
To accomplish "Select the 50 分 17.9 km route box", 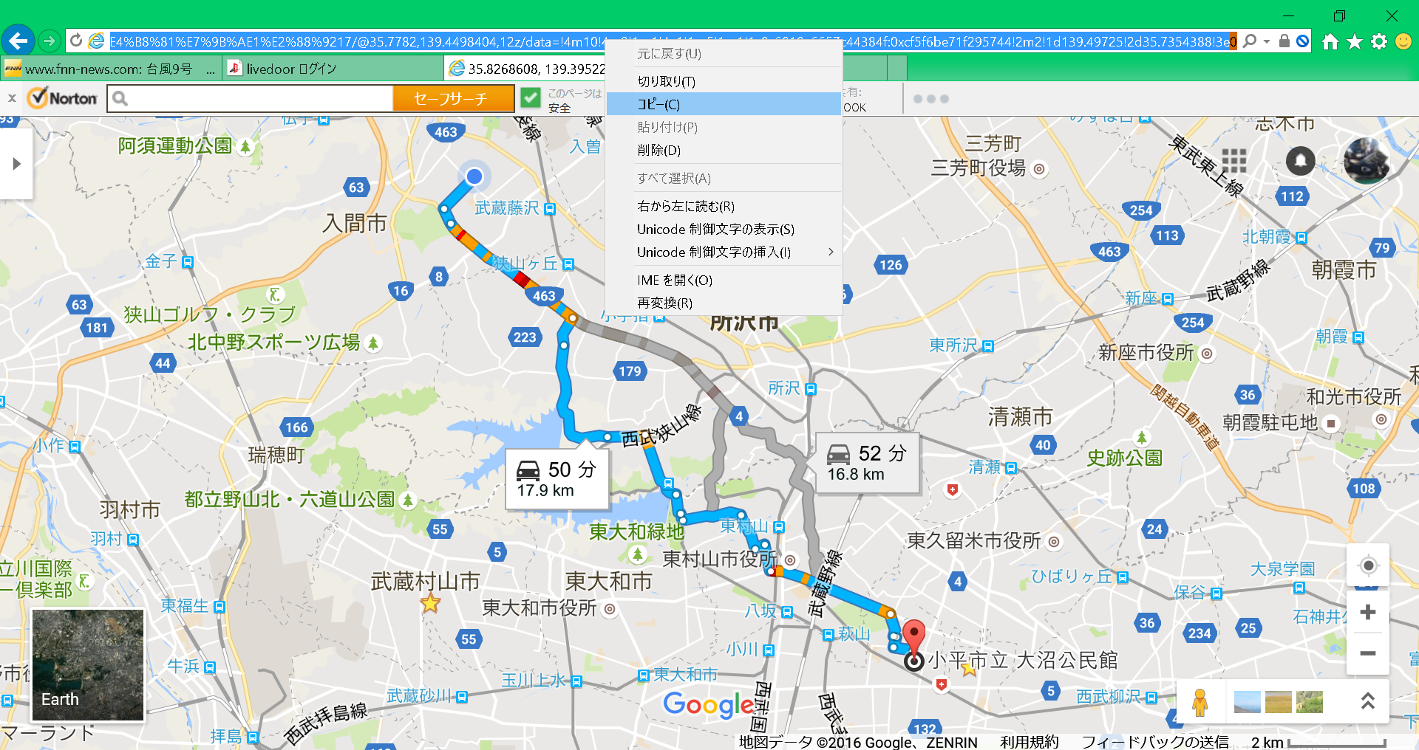I will [557, 478].
